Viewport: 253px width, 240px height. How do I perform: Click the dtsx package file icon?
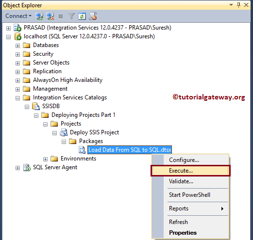click(x=82, y=150)
